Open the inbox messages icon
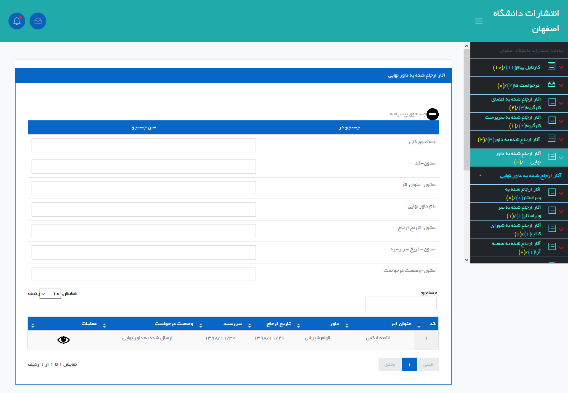 coord(38,21)
